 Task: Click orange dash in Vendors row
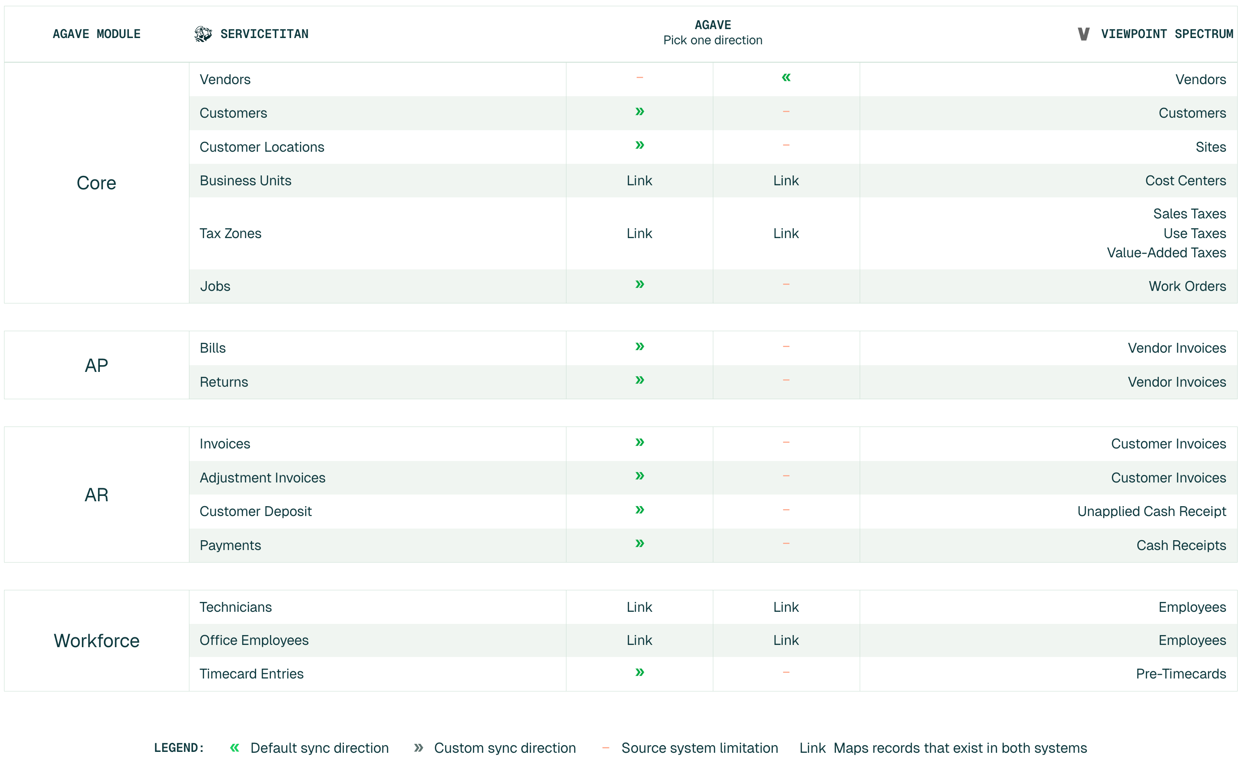pos(639,78)
